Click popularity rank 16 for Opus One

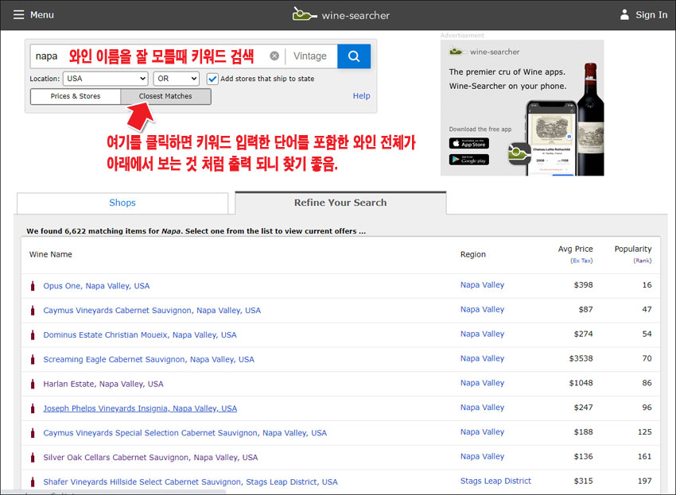coord(647,285)
